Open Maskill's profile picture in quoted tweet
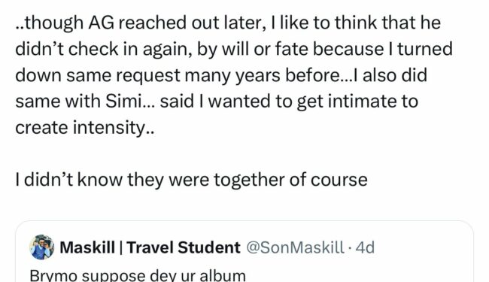The height and width of the screenshot is (282, 489). (42, 247)
